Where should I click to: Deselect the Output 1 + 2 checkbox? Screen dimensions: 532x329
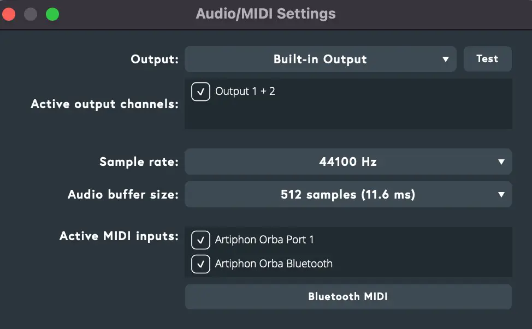[200, 92]
